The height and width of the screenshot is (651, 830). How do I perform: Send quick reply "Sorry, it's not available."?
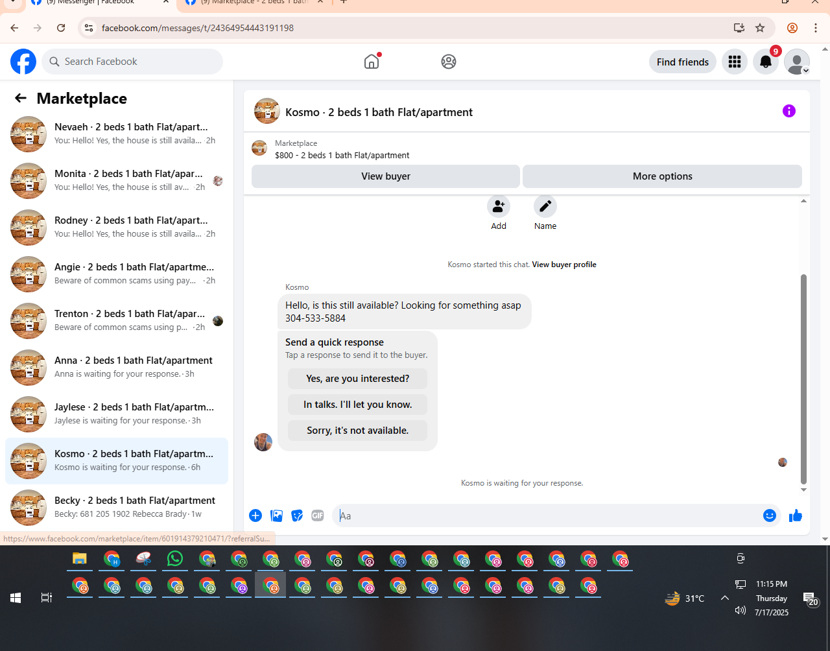tap(358, 431)
